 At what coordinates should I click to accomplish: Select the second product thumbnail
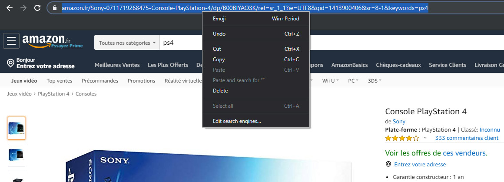[17, 155]
